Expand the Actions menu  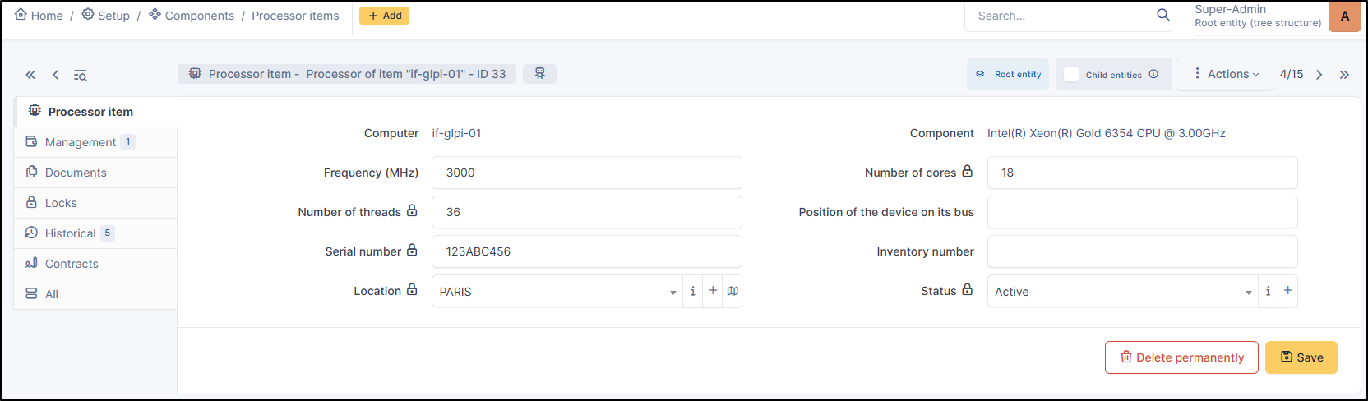pos(1225,74)
